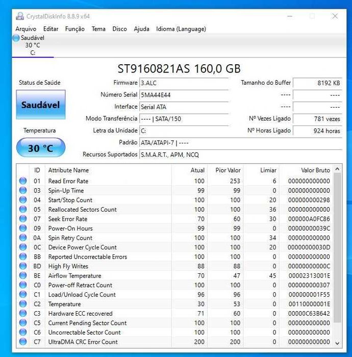Image resolution: width=352 pixels, height=357 pixels.
Task: Click the disk model title ST9160821AS 160,0 GB
Action: click(x=179, y=69)
